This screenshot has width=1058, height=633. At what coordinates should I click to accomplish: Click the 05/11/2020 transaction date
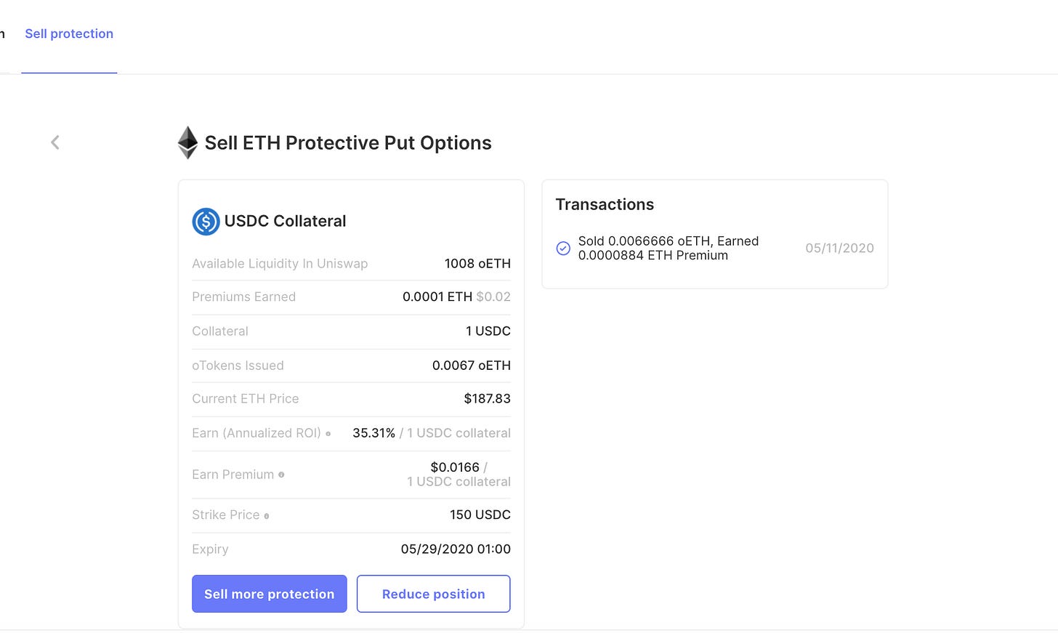click(839, 249)
